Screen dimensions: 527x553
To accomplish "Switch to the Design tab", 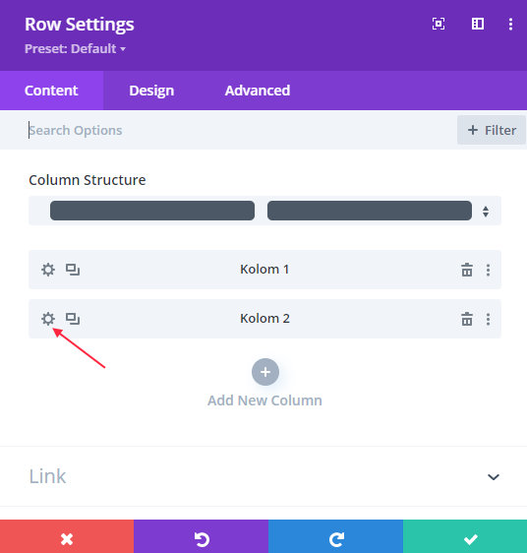I will point(151,91).
